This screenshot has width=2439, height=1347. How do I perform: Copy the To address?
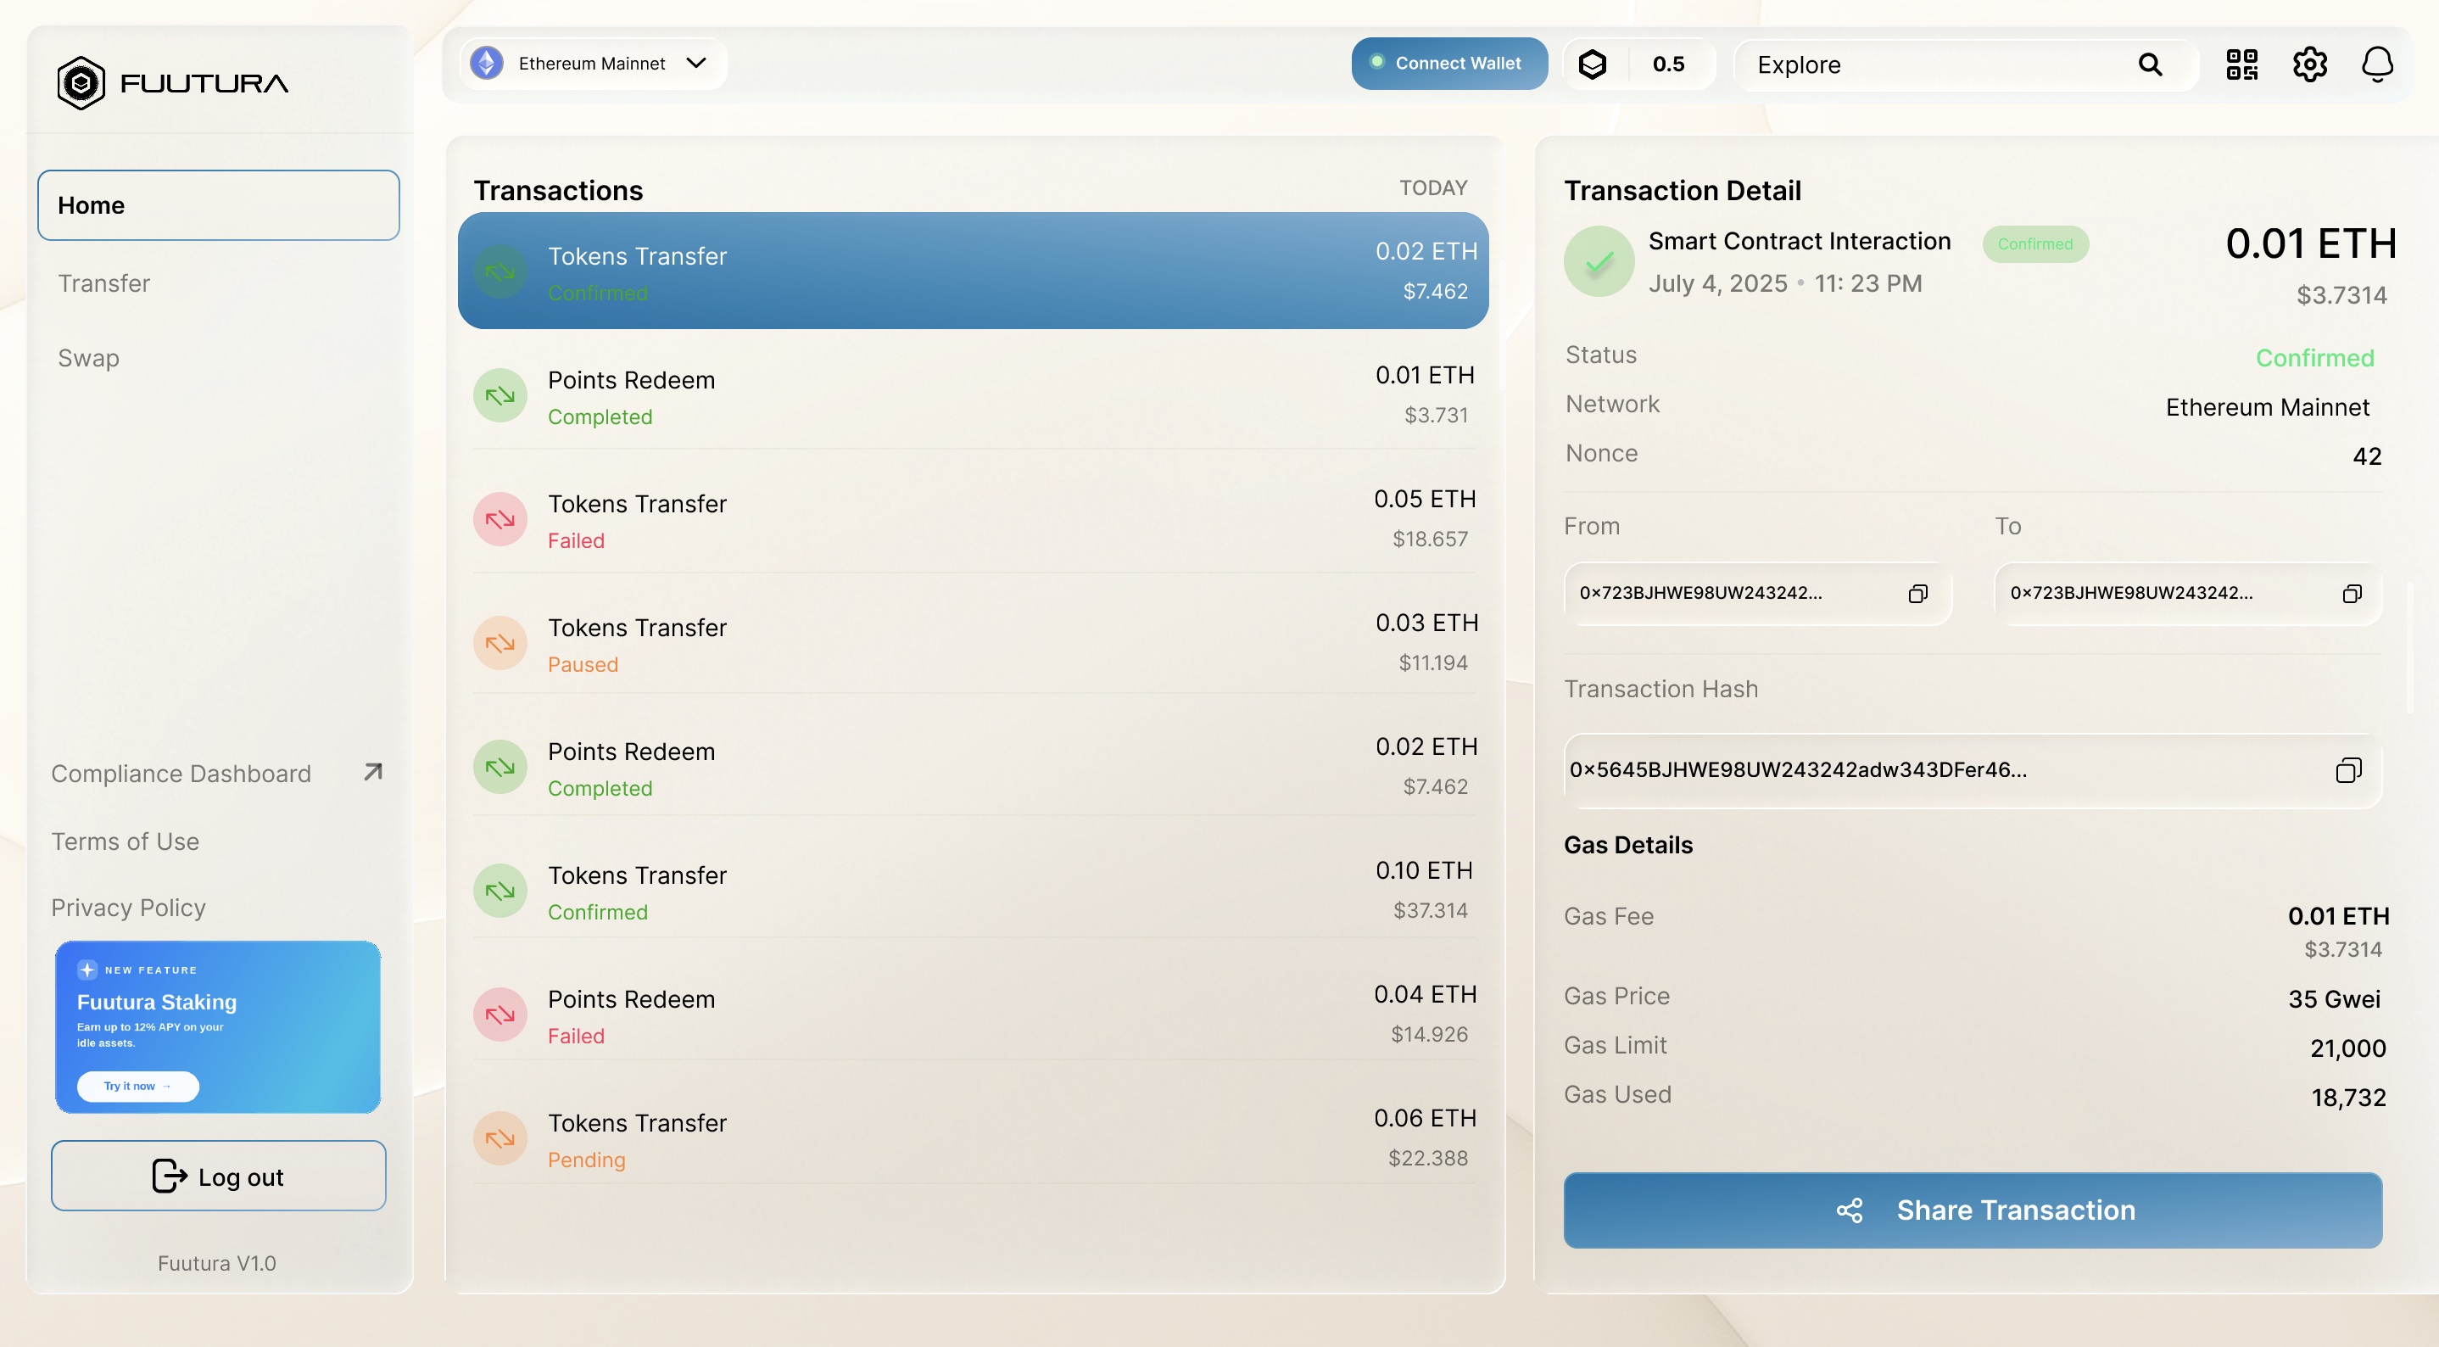(2351, 594)
